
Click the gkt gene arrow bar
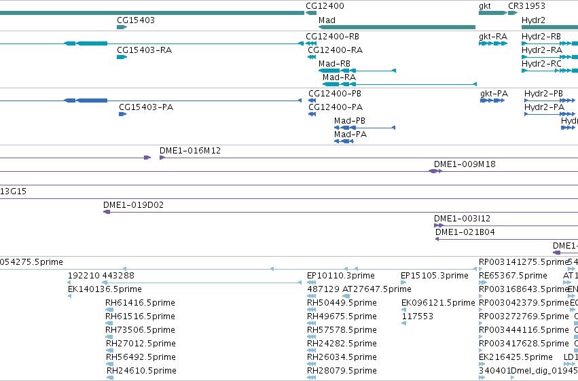[493, 13]
